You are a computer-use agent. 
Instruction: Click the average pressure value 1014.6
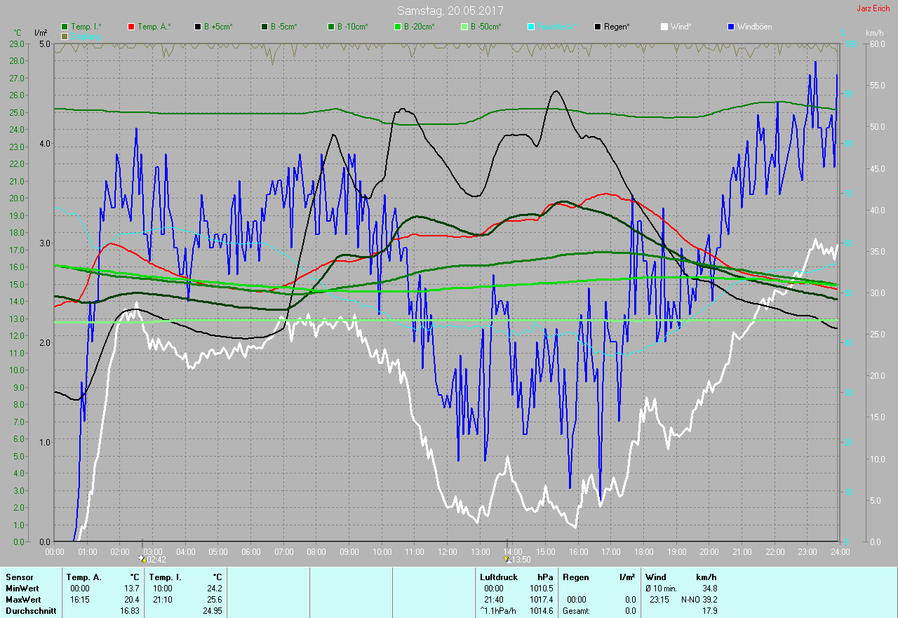pyautogui.click(x=541, y=611)
